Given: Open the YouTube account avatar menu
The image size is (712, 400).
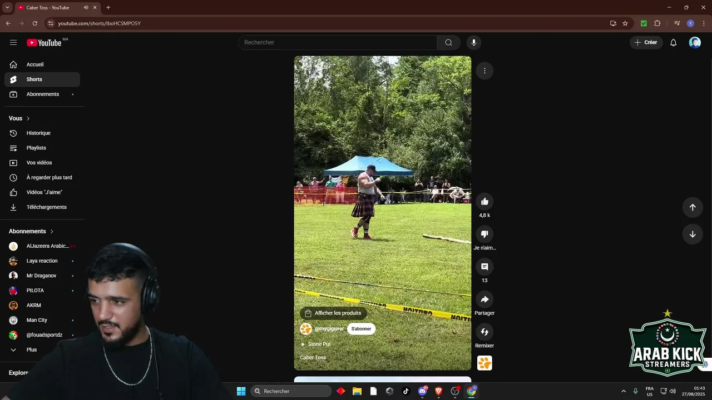Looking at the screenshot, I should [695, 42].
